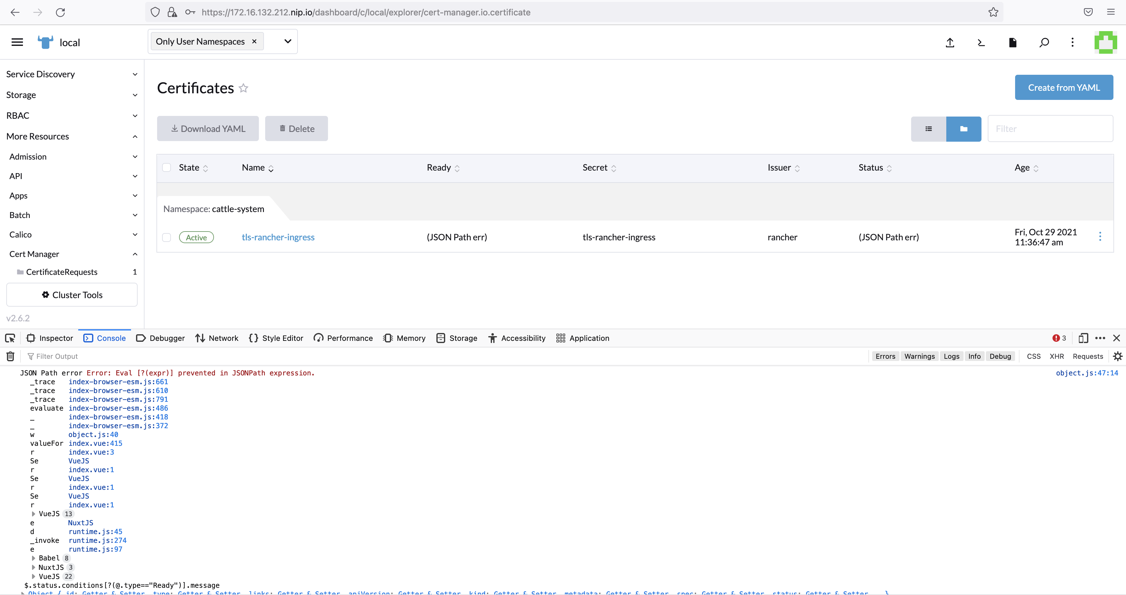This screenshot has height=595, width=1126.
Task: Clear console output with trash icon
Action: tap(10, 356)
